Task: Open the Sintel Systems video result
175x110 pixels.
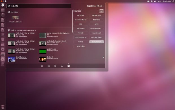Action: click(17, 59)
